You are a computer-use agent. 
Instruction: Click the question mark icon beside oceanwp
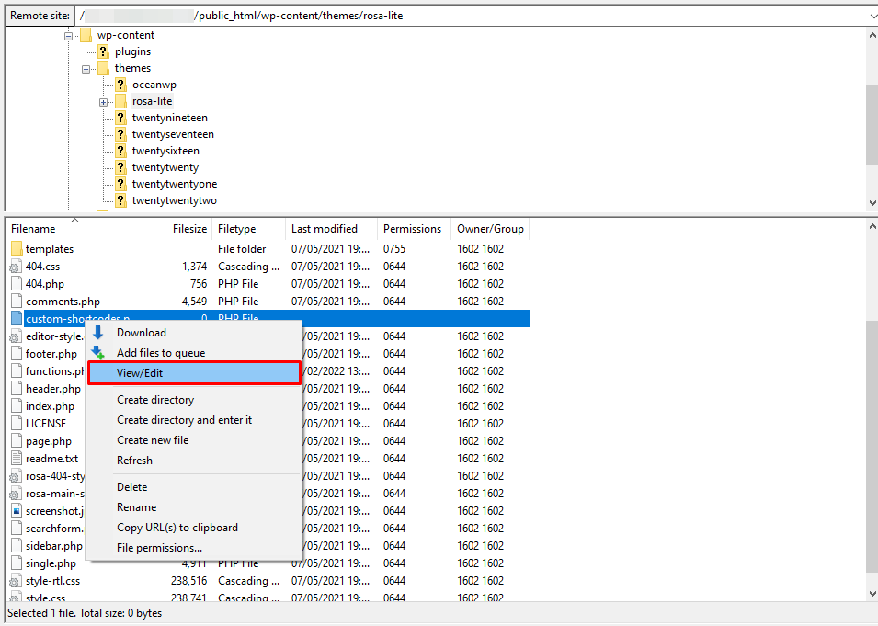[121, 84]
